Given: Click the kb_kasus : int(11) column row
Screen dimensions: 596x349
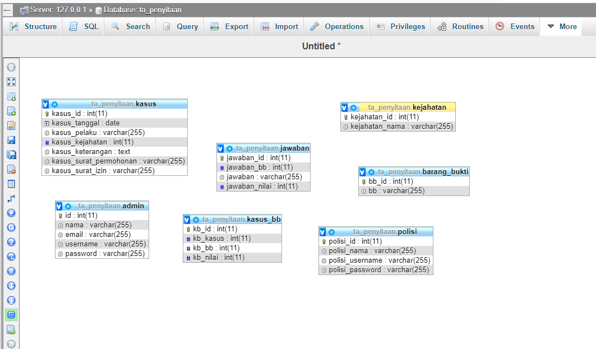Looking at the screenshot, I should [232, 239].
